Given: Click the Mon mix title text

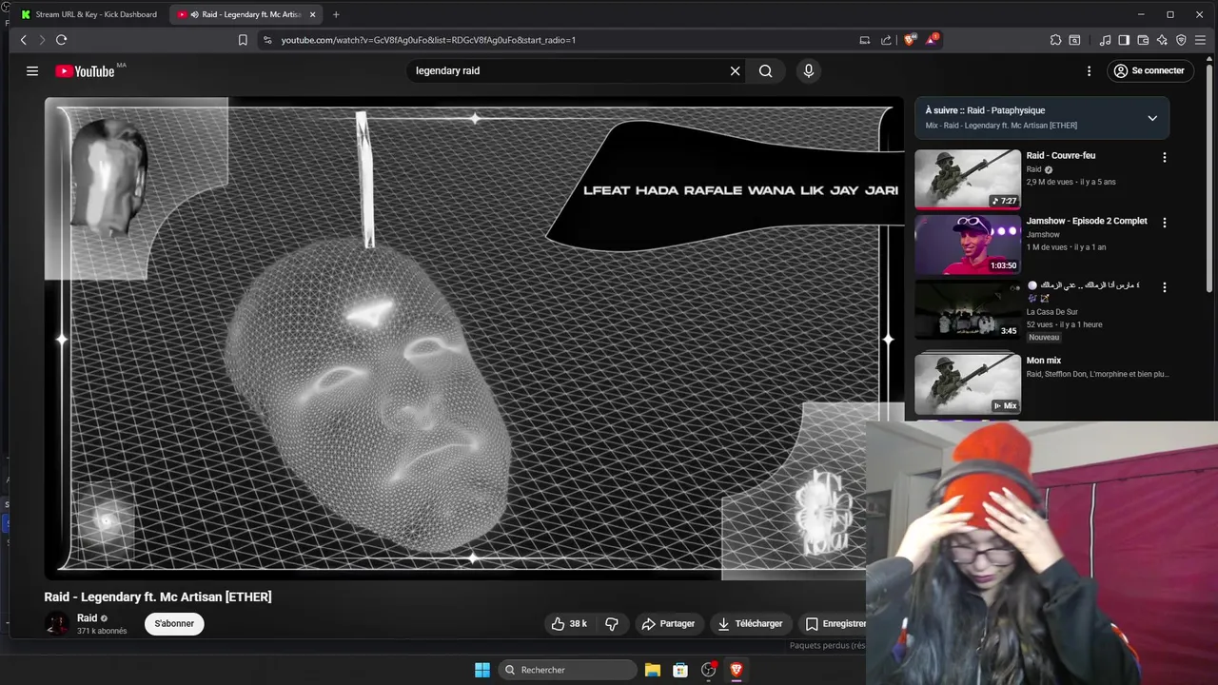Looking at the screenshot, I should coord(1043,361).
